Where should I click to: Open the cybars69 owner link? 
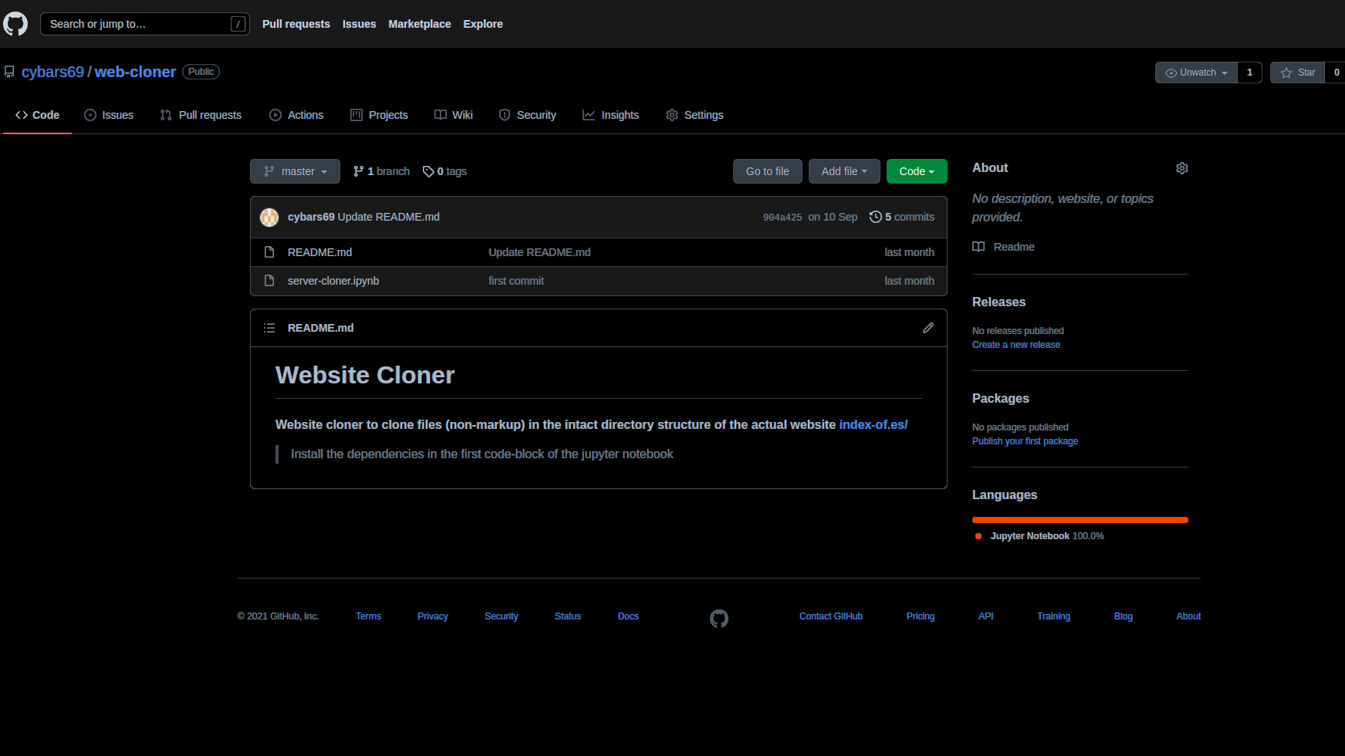coord(52,72)
